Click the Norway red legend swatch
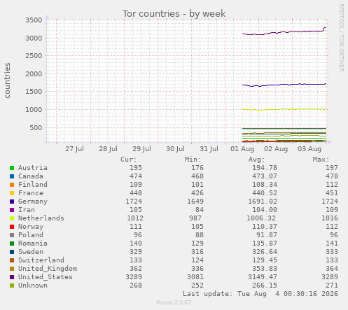The width and height of the screenshot is (348, 310). click(12, 227)
